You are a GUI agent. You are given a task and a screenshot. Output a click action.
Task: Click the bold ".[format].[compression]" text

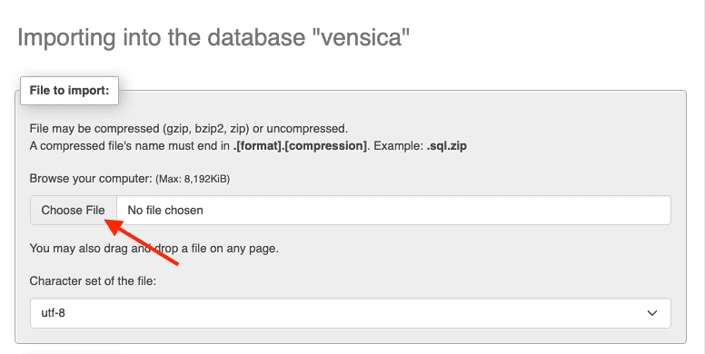tap(301, 146)
